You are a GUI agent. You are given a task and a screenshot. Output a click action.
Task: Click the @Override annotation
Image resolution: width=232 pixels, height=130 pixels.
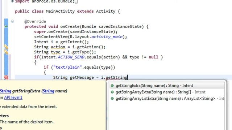pos(35,21)
